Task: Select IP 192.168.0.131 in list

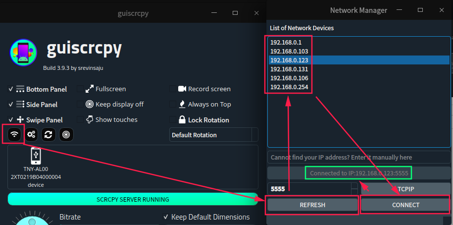Action: pos(359,69)
